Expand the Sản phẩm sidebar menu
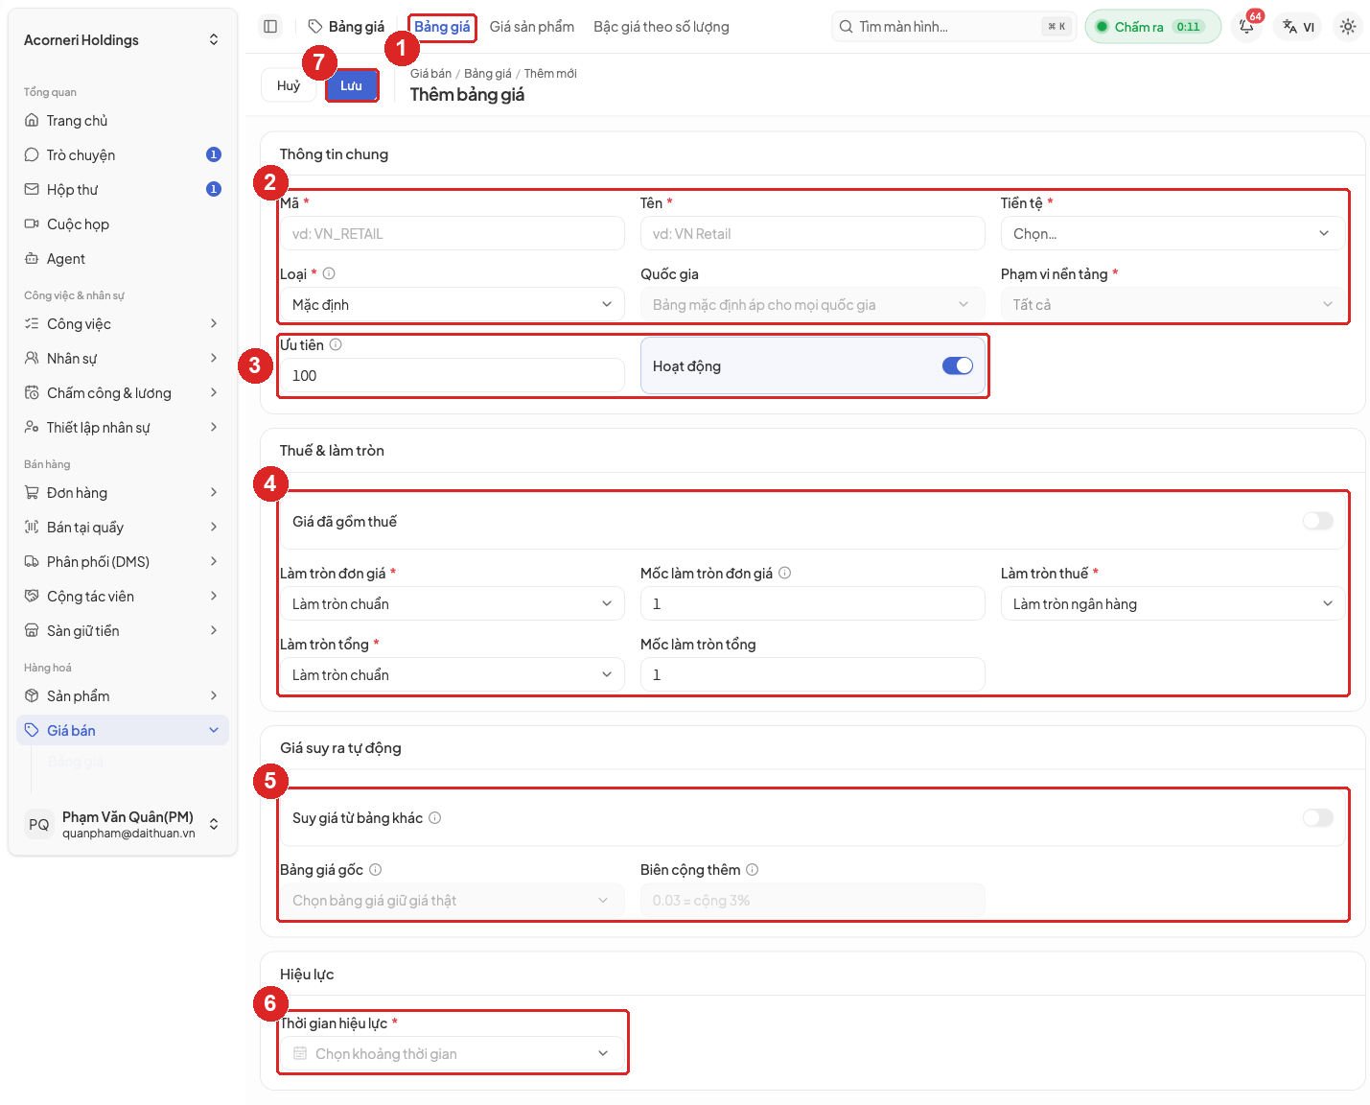 click(x=123, y=696)
